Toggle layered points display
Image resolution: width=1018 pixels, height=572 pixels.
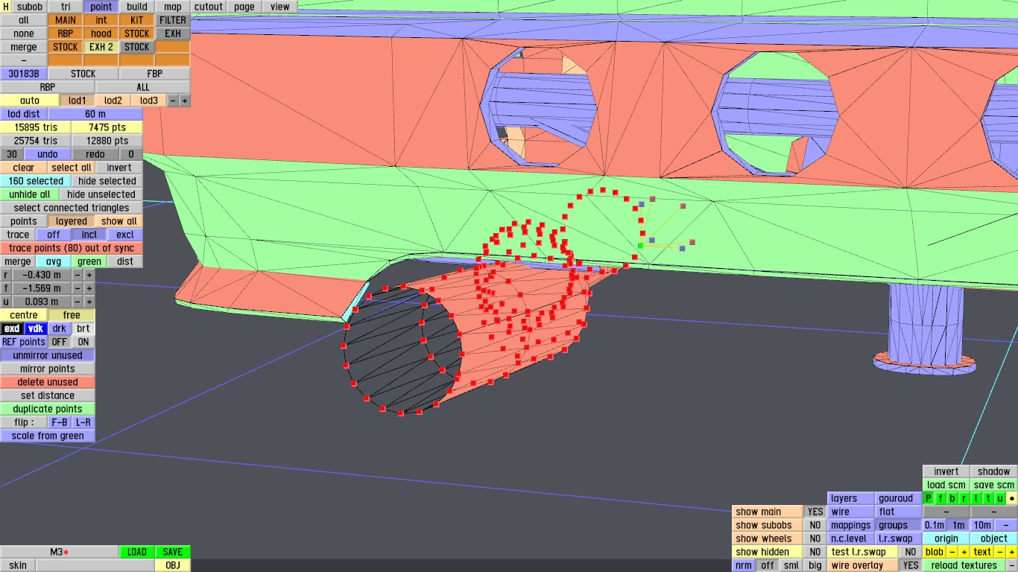point(72,221)
